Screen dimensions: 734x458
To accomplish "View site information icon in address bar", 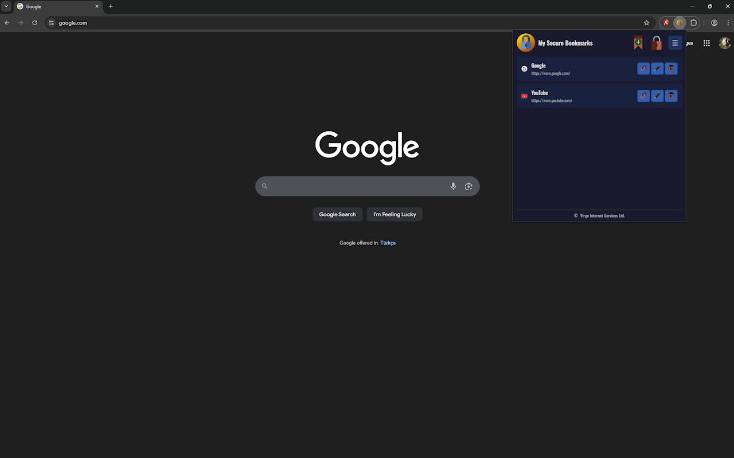I will point(51,23).
